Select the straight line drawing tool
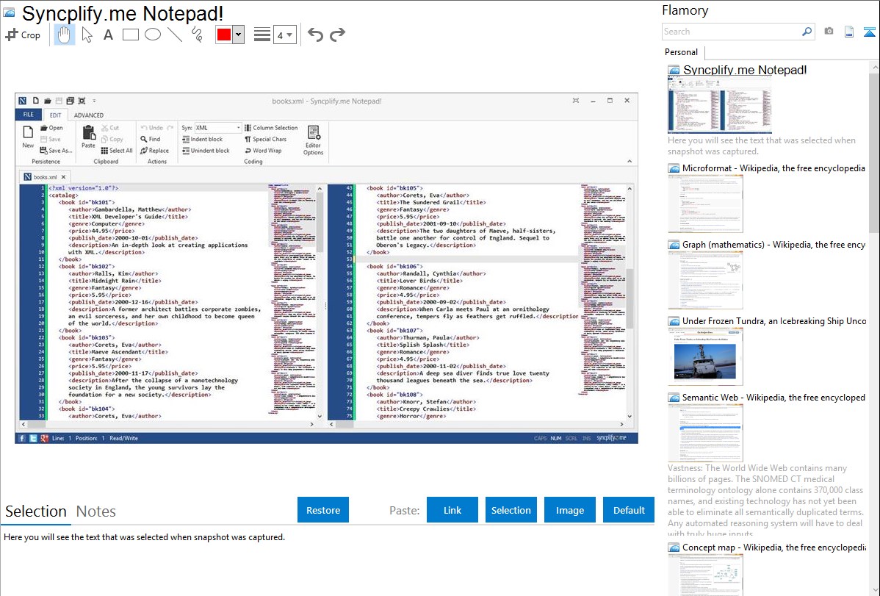The height and width of the screenshot is (596, 880). [x=175, y=35]
